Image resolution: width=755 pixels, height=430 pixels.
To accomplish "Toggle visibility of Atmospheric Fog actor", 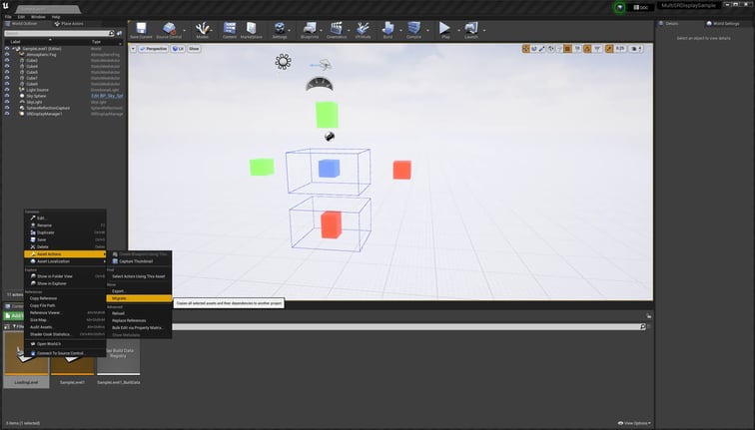I will [x=7, y=54].
